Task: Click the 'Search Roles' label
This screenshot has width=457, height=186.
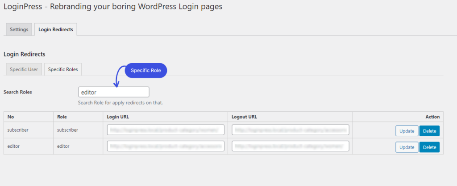Action: tap(18, 92)
